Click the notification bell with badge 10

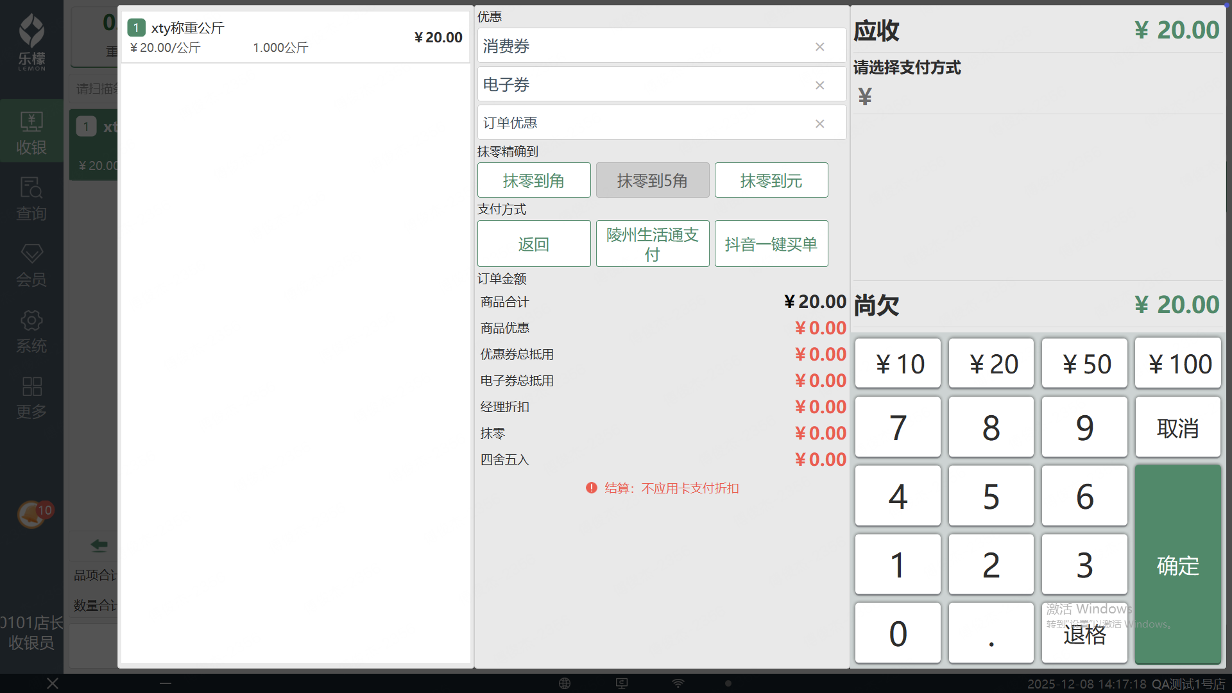pos(32,514)
